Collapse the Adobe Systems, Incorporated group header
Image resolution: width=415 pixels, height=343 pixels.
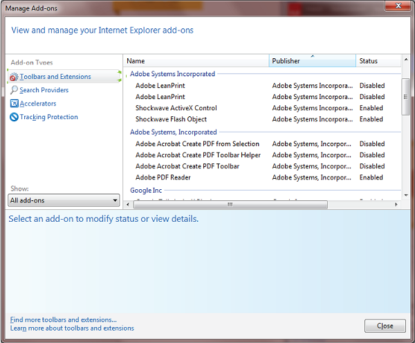pos(174,132)
